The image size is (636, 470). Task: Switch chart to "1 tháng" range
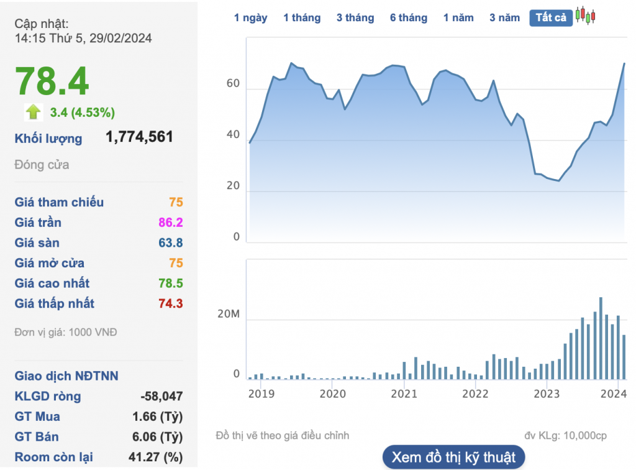(302, 17)
